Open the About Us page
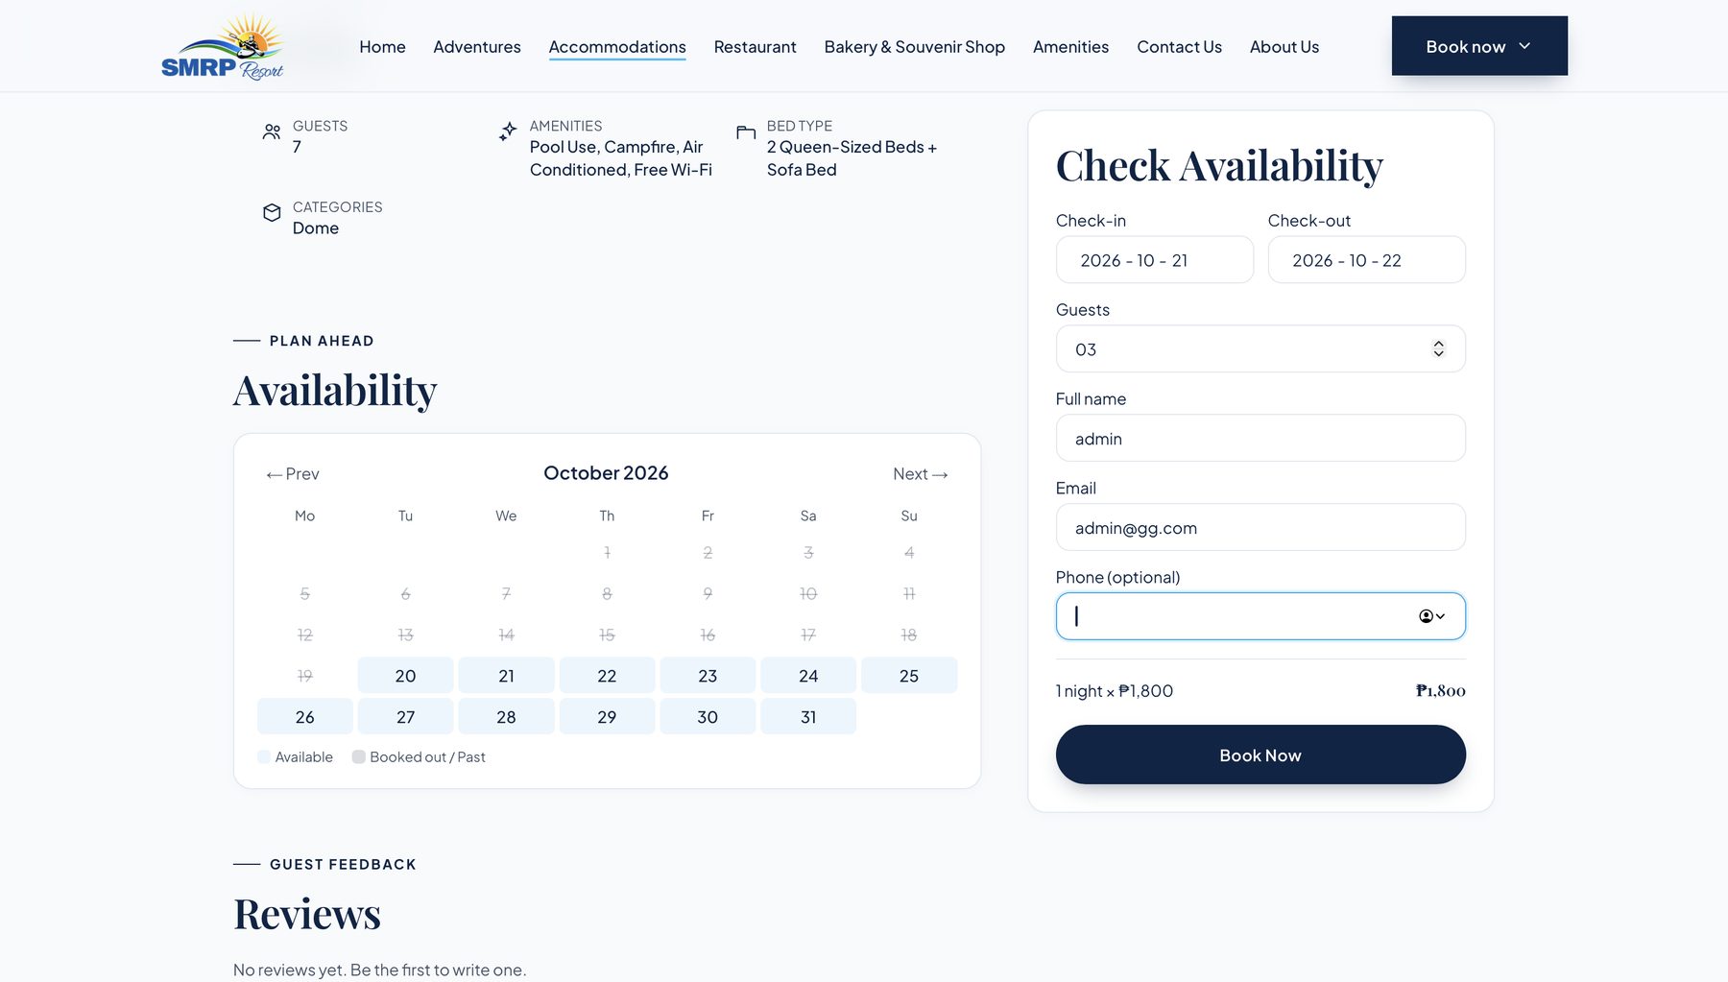The height and width of the screenshot is (982, 1728). (1284, 47)
